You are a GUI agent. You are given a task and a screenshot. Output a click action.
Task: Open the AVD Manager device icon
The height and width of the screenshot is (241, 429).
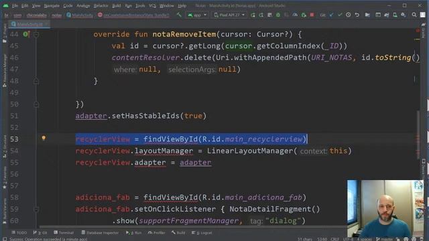tap(395, 15)
